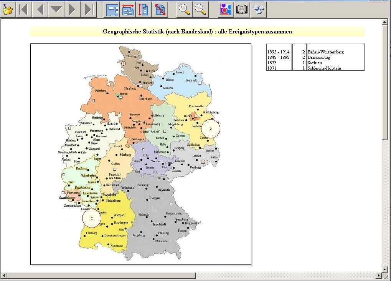Click the crossed-out page fit icon
Viewport: 391px width, 281px height.
point(160,10)
